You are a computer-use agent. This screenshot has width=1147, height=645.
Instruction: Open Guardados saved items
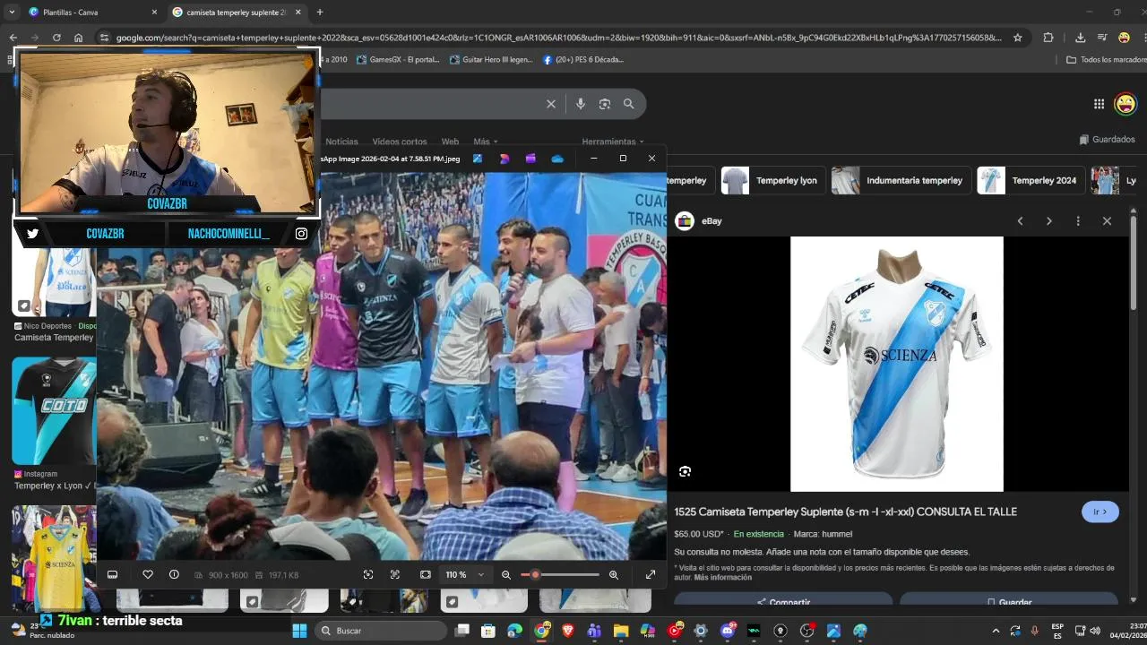pyautogui.click(x=1108, y=140)
